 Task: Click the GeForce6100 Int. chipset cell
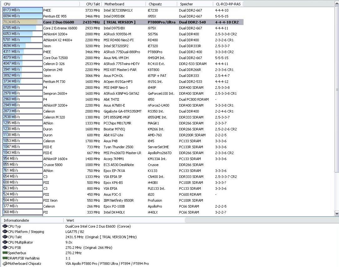(161, 93)
